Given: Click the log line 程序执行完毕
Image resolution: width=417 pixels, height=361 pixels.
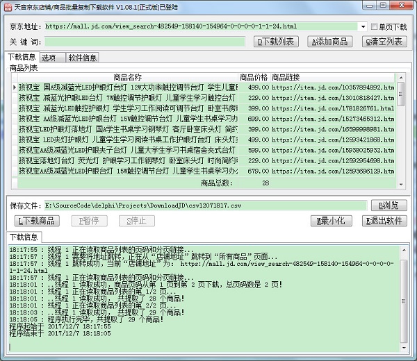Looking at the screenshot, I should click(86, 319).
